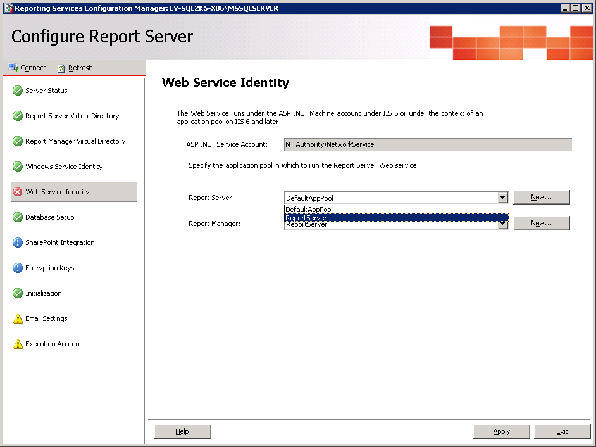Click the green check icon beside Server Status

(18, 91)
